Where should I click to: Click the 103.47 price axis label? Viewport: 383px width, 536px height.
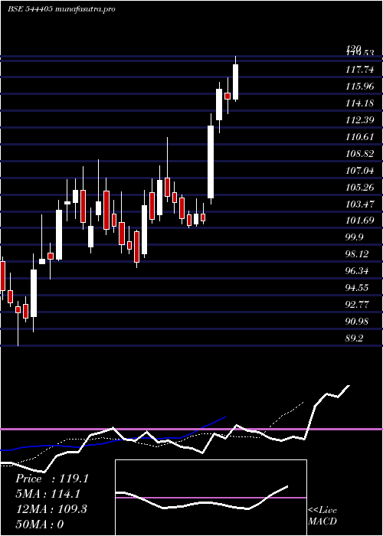click(360, 204)
